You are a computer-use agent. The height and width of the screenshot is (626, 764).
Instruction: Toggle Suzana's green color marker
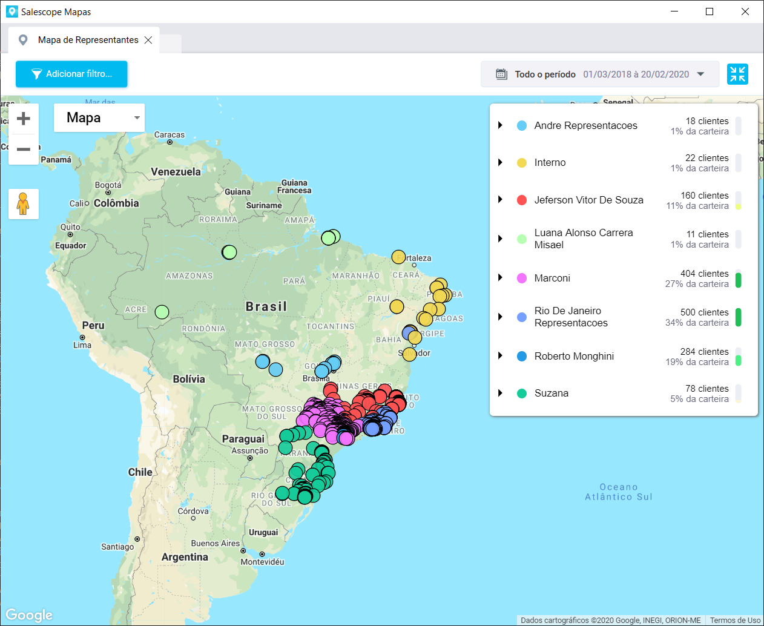[x=521, y=393]
